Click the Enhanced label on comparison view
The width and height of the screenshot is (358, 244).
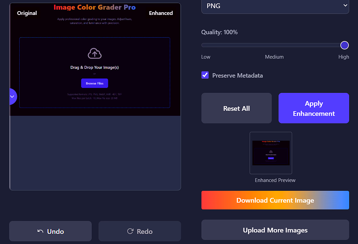click(161, 13)
